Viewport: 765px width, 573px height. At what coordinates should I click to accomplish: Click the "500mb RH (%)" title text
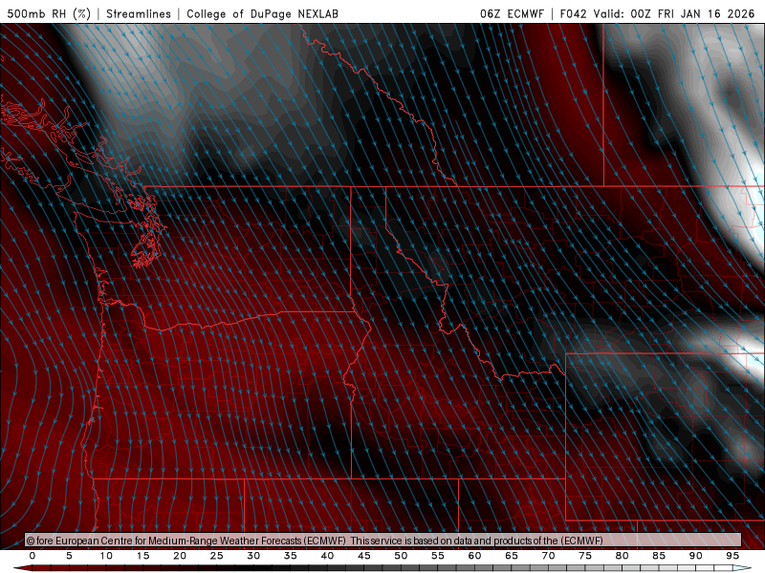49,13
